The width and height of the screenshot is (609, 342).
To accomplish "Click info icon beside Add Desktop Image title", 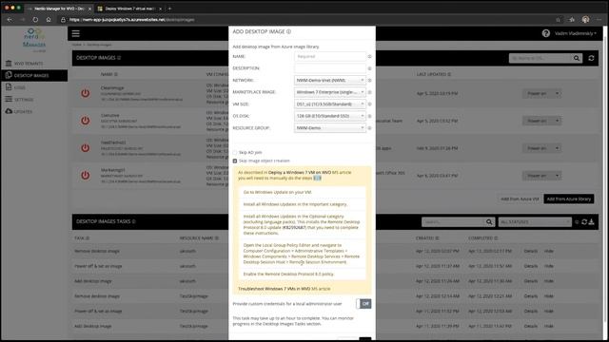I will 288,31.
